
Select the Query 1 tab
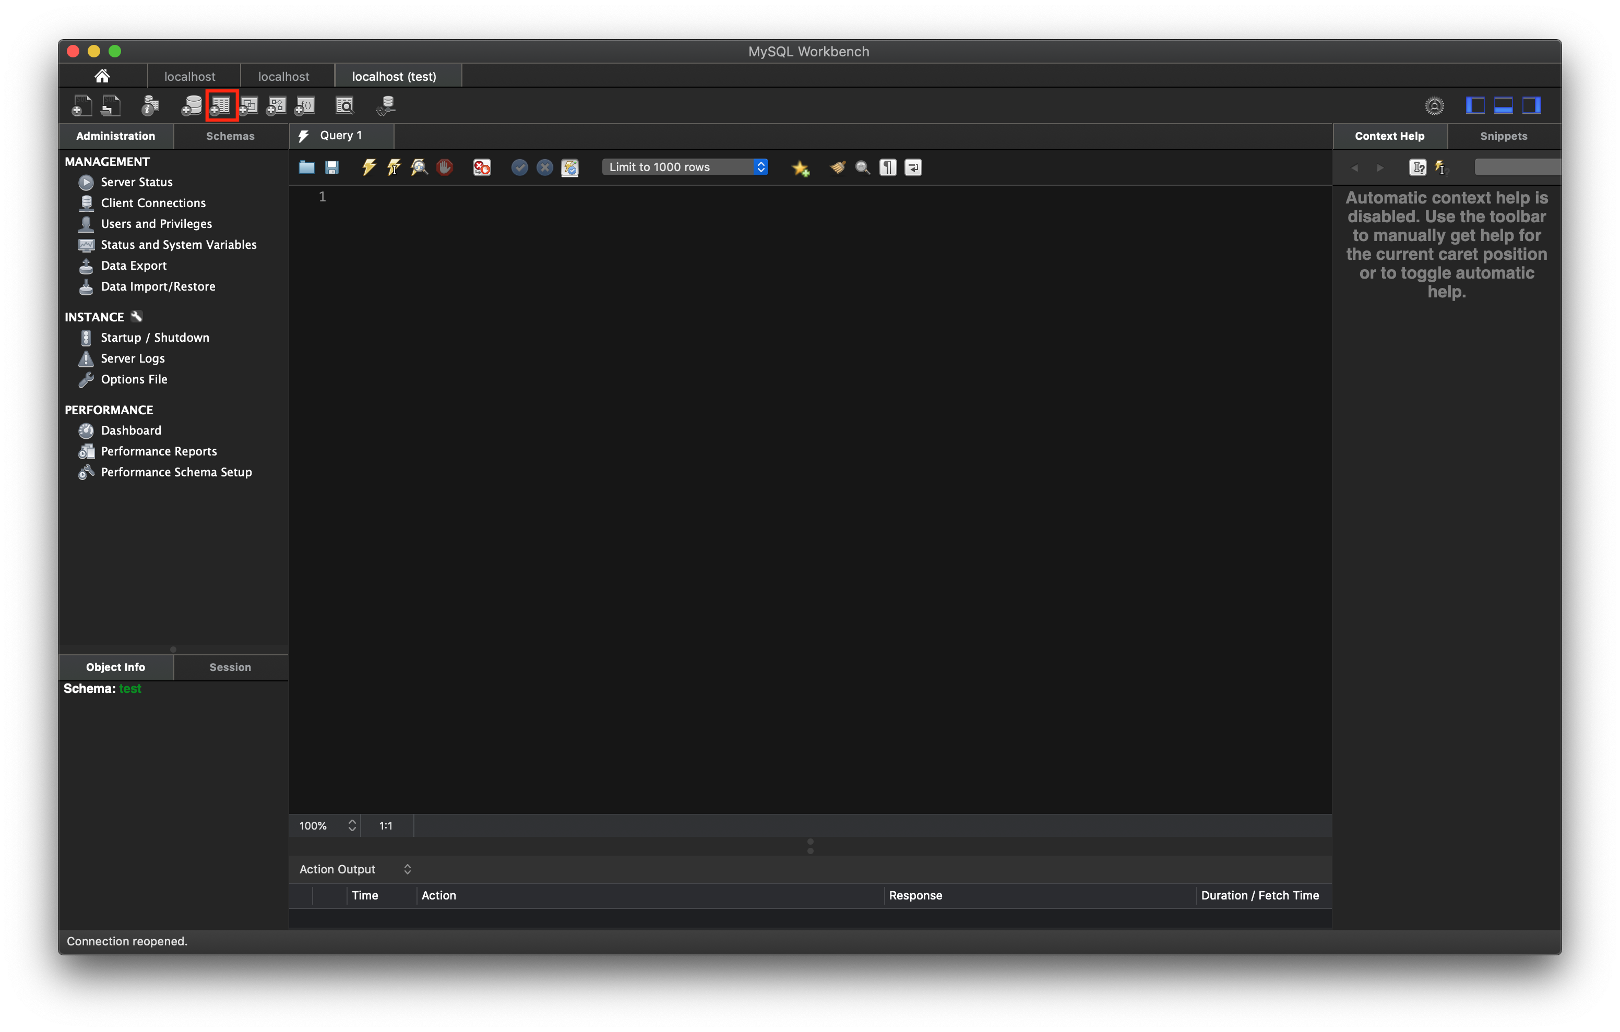[341, 135]
